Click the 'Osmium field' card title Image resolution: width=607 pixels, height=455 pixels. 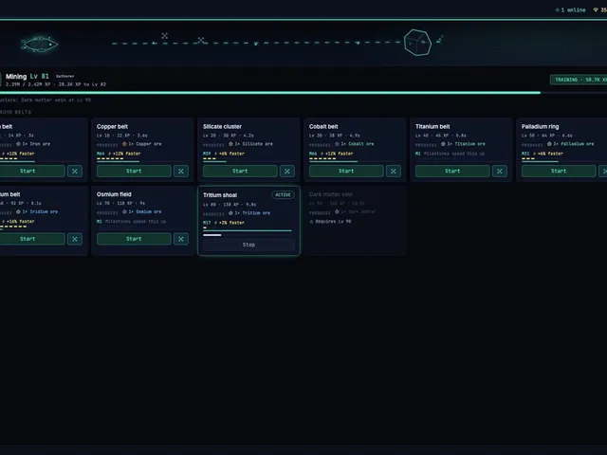point(114,194)
